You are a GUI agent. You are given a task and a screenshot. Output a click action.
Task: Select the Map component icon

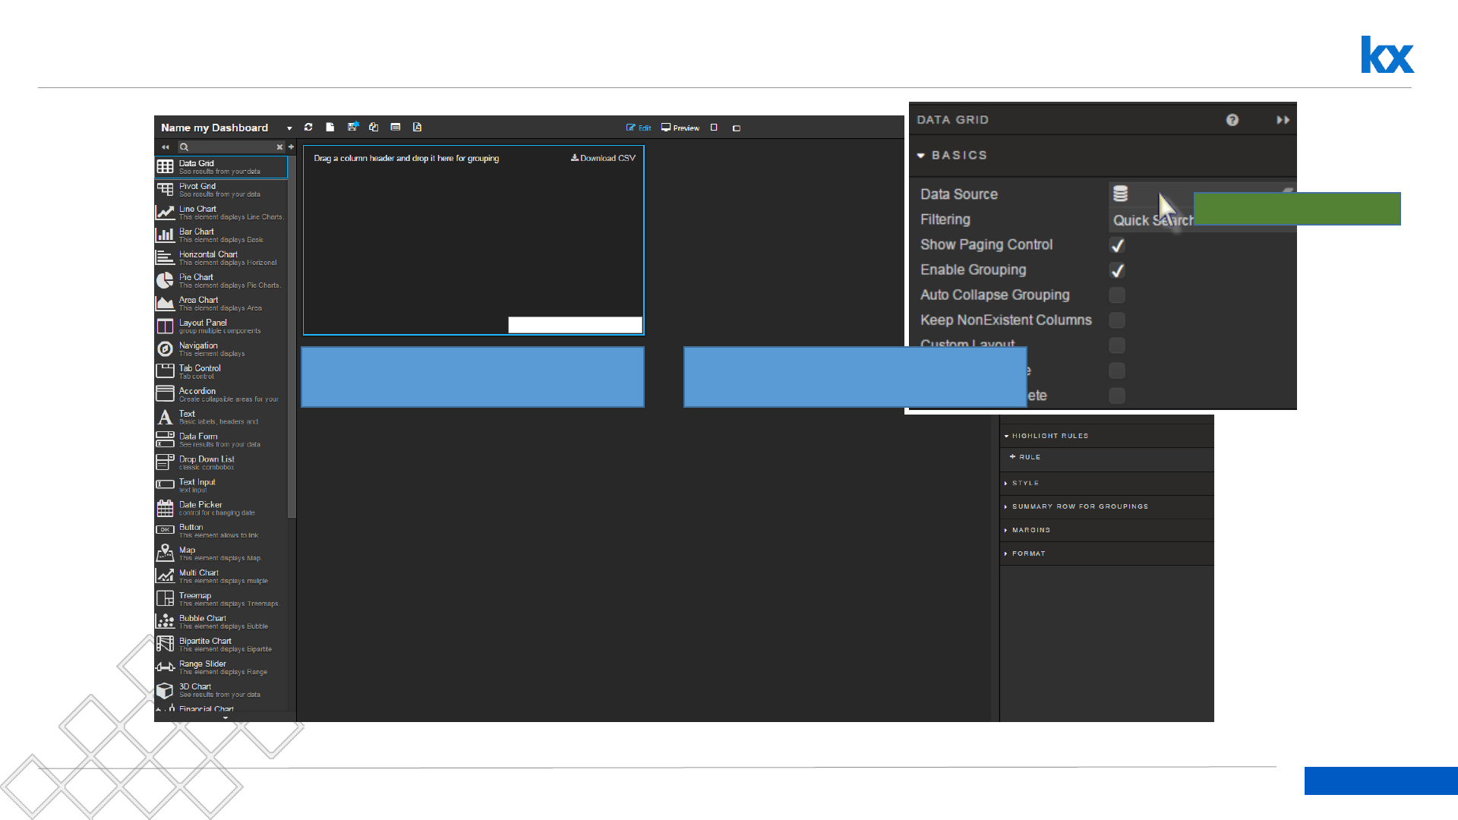(x=165, y=553)
